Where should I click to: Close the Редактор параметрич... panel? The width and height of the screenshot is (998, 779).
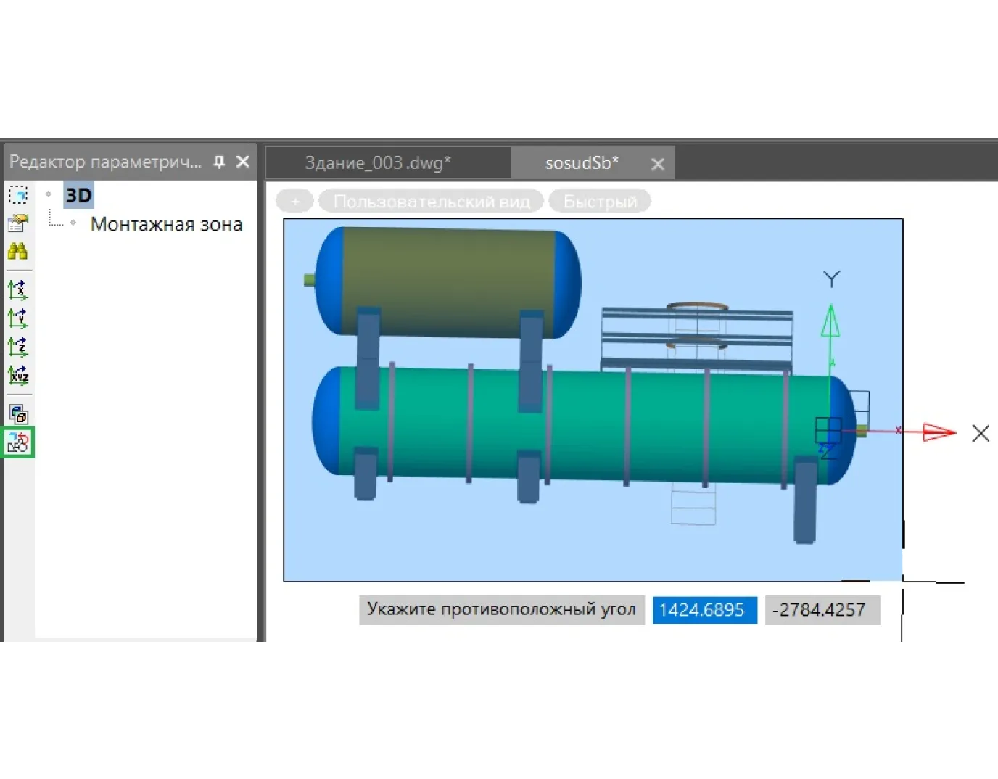click(243, 162)
